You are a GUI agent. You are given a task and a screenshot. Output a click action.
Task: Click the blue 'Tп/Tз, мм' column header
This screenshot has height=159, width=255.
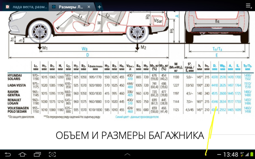click(x=248, y=67)
